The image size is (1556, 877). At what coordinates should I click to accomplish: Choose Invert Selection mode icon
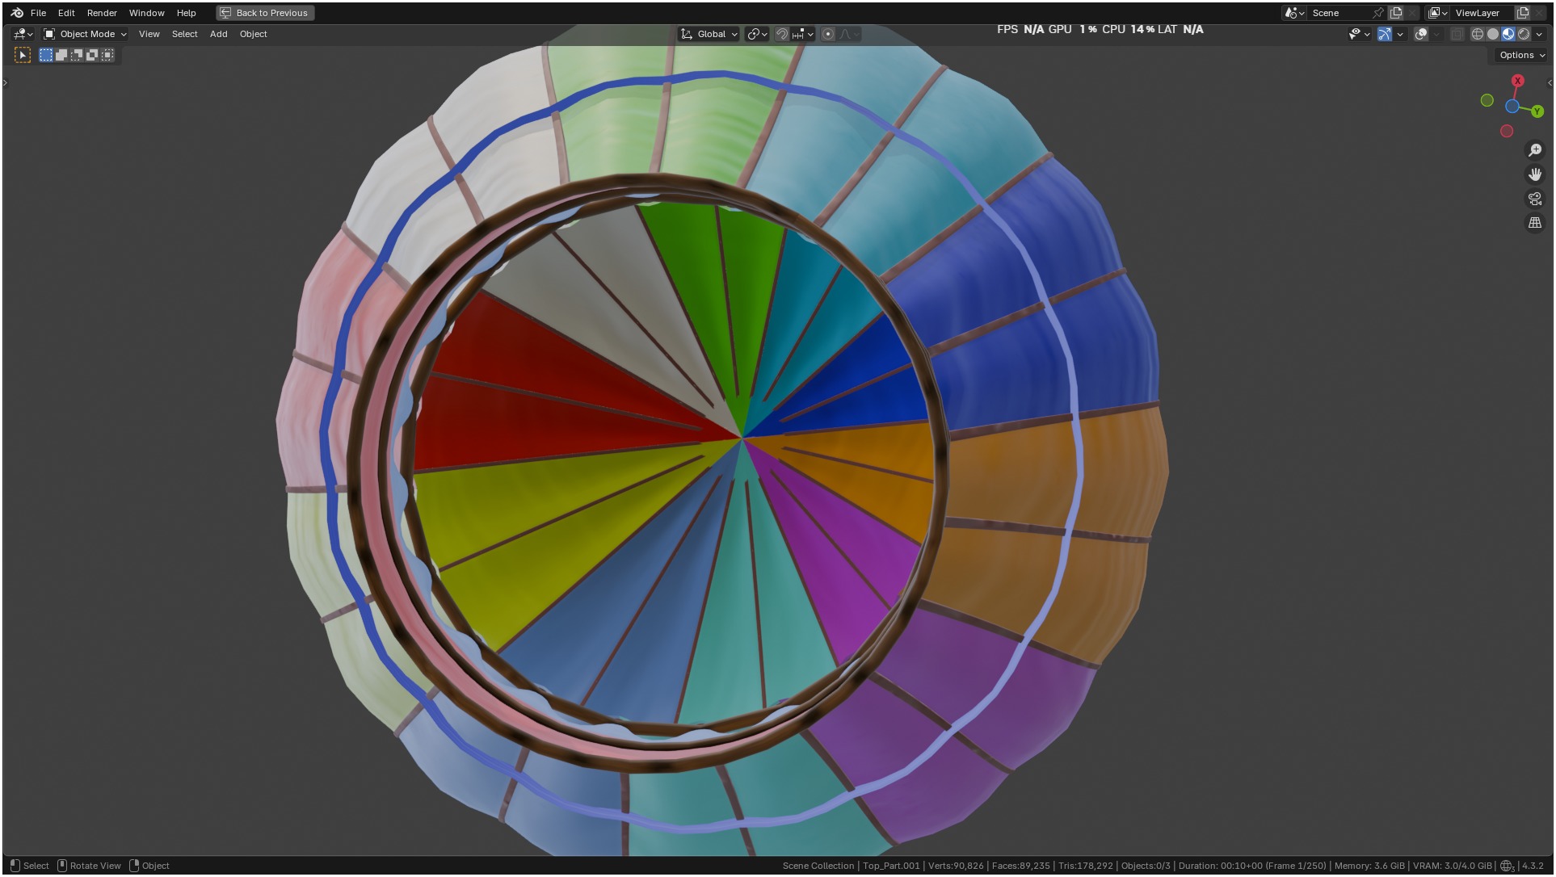pyautogui.click(x=92, y=55)
